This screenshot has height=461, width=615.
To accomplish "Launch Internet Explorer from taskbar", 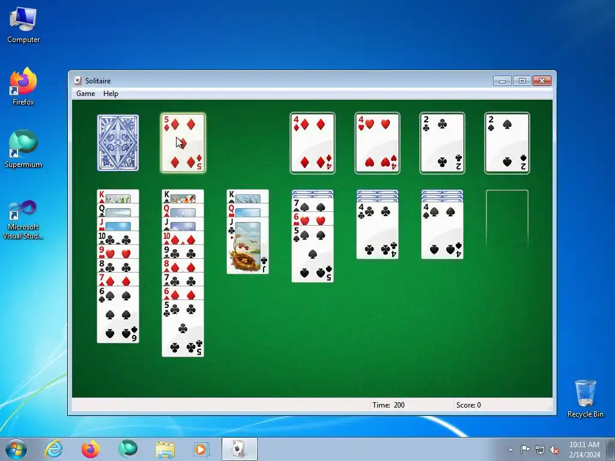I will [53, 449].
